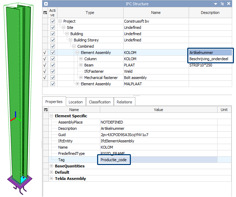The width and height of the screenshot is (236, 197).
Task: Open the IFC Structure panel options arrow
Action: click(216, 4)
